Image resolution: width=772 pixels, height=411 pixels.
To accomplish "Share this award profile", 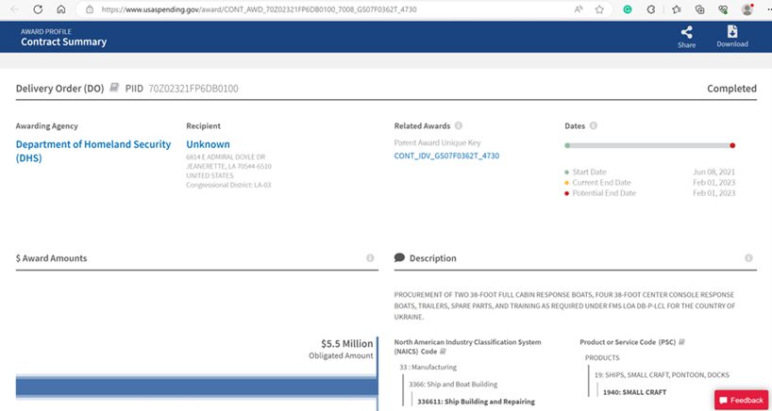I will [686, 38].
